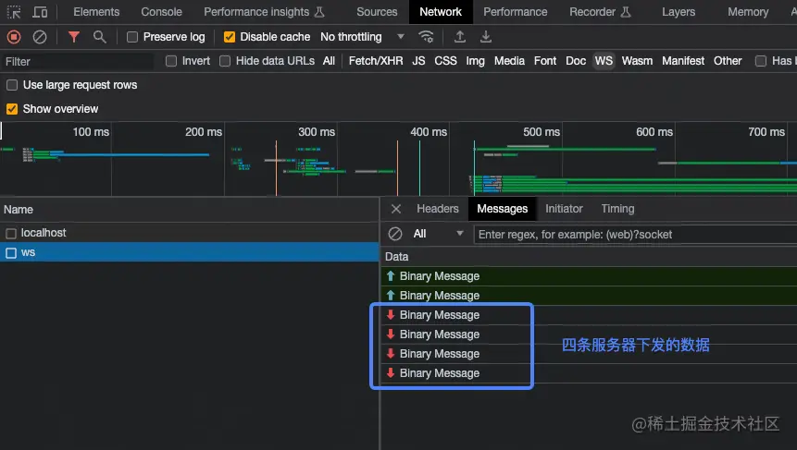Open network search magnifier
Screen dimensions: 797x450
pyautogui.click(x=100, y=37)
